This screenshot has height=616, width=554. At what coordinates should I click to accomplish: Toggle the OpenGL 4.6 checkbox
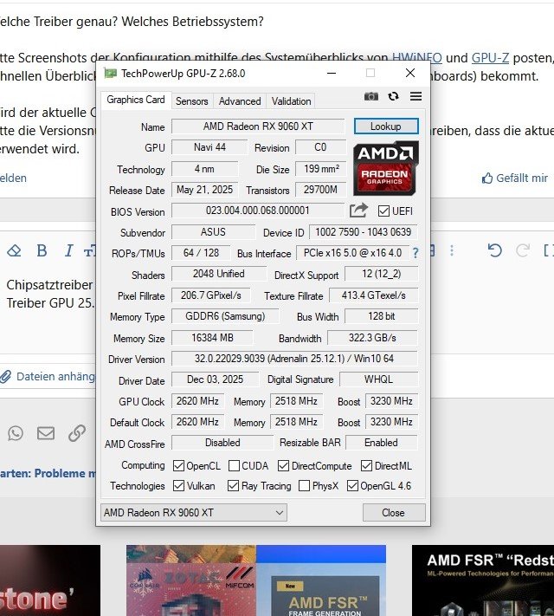coord(352,485)
